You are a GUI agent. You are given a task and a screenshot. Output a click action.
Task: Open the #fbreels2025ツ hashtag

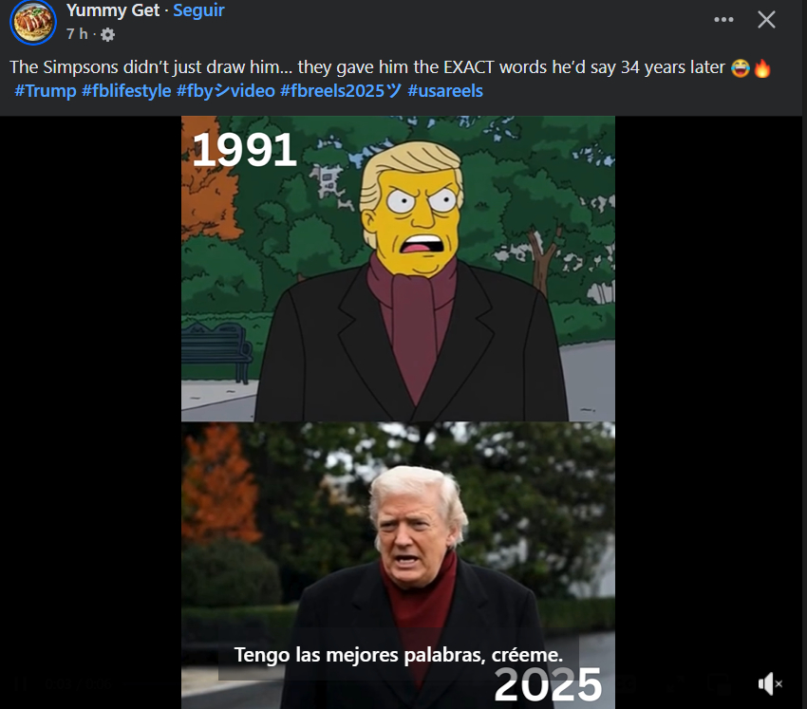[x=341, y=91]
